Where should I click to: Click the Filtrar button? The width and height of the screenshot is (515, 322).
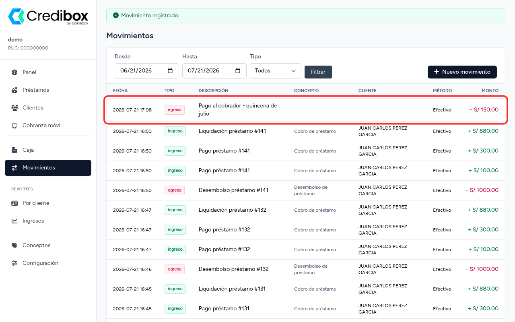coord(318,72)
